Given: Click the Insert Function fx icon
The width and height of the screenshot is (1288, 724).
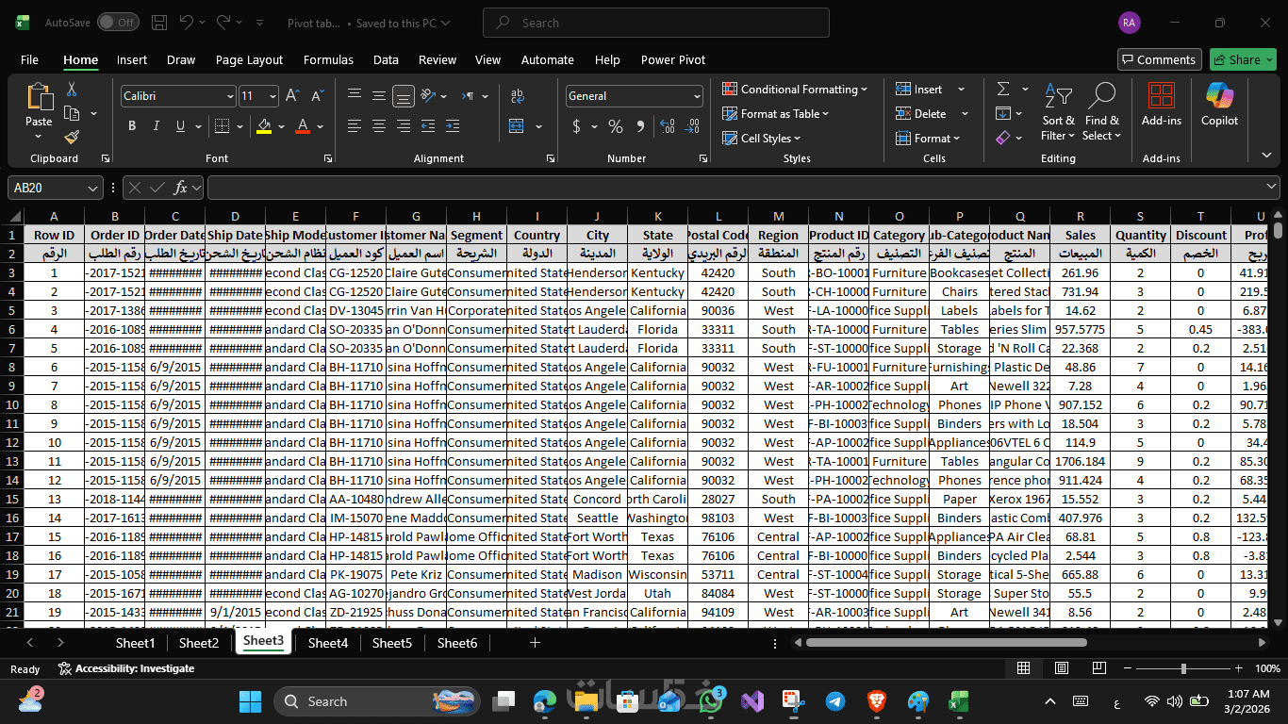Looking at the screenshot, I should [x=180, y=188].
